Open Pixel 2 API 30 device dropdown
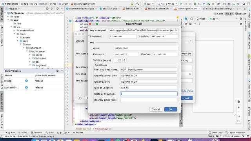The image size is (251, 141). (167, 4)
